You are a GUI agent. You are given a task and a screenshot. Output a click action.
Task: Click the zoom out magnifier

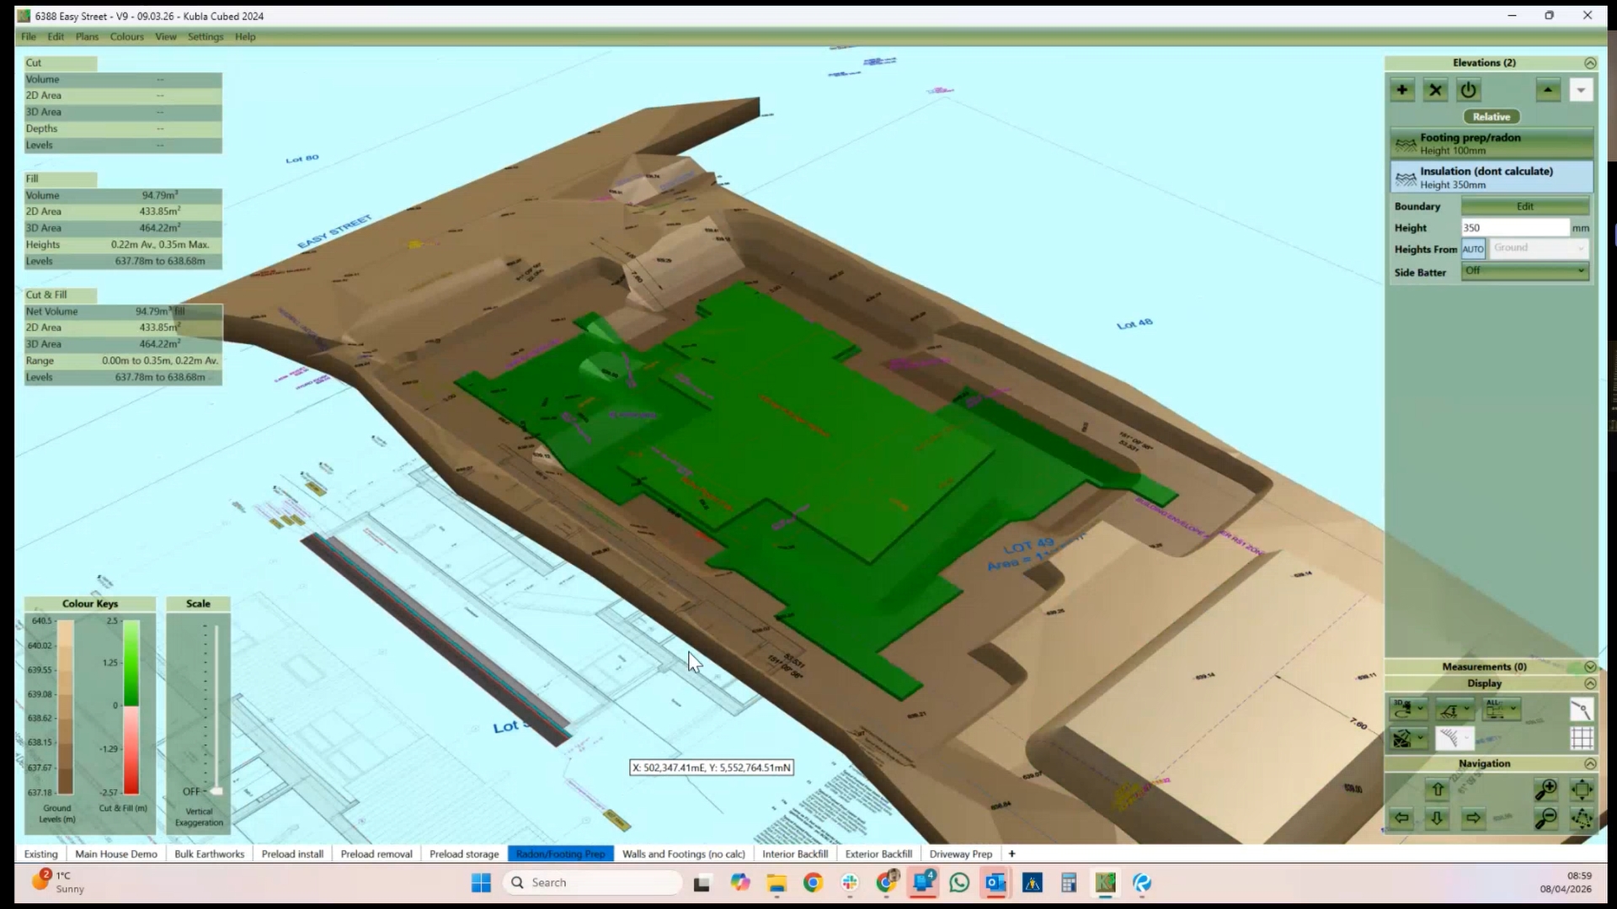point(1545,818)
